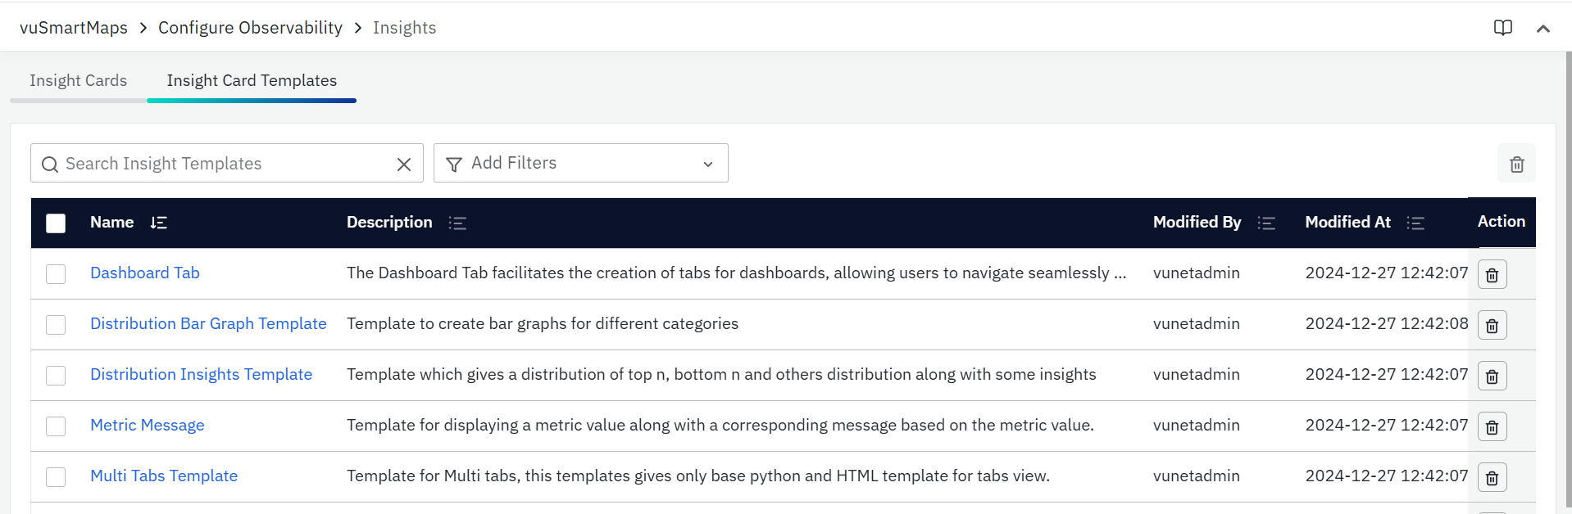Delete the Dashboard Tab template

point(1492,275)
